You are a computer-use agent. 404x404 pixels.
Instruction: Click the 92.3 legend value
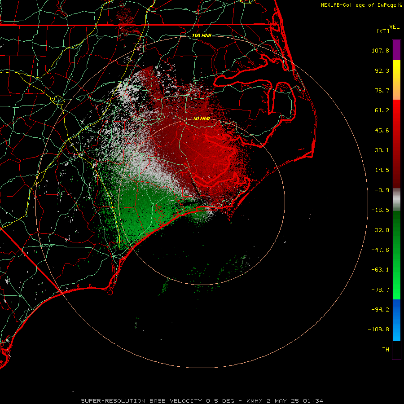[382, 70]
